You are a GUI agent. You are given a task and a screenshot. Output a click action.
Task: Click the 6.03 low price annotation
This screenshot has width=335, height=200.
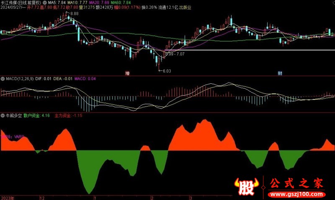(x=167, y=71)
